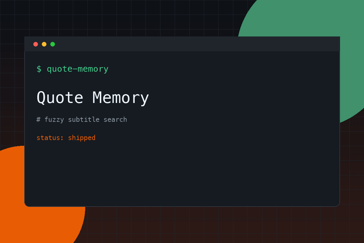This screenshot has height=243, width=364.
Task: Click the large orange background circle
Action: [x=12, y=225]
